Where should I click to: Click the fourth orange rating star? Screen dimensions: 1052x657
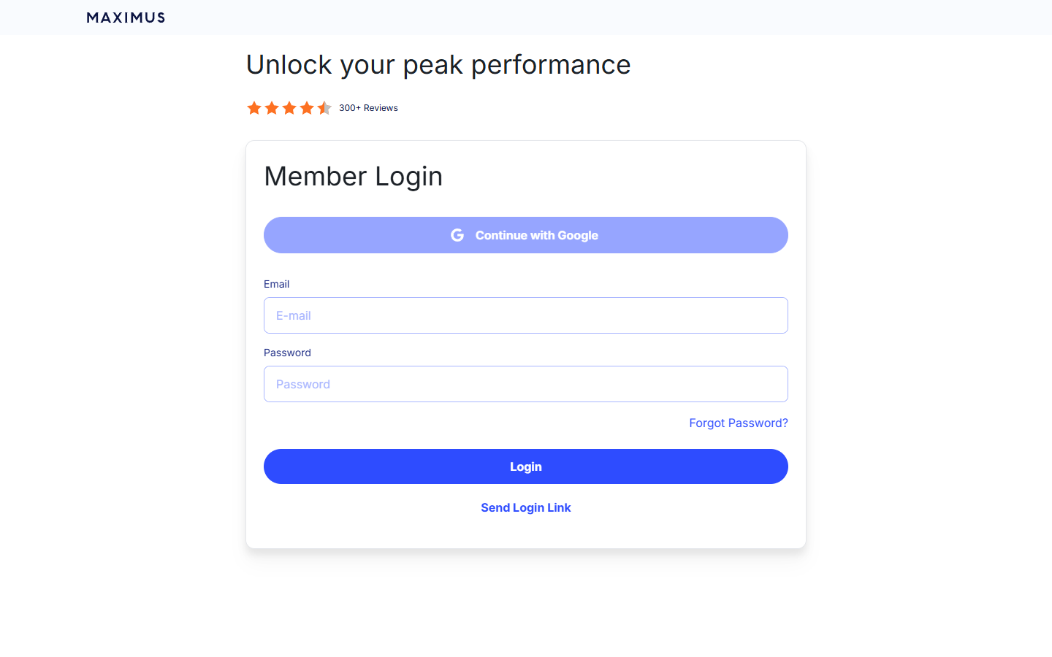point(307,108)
